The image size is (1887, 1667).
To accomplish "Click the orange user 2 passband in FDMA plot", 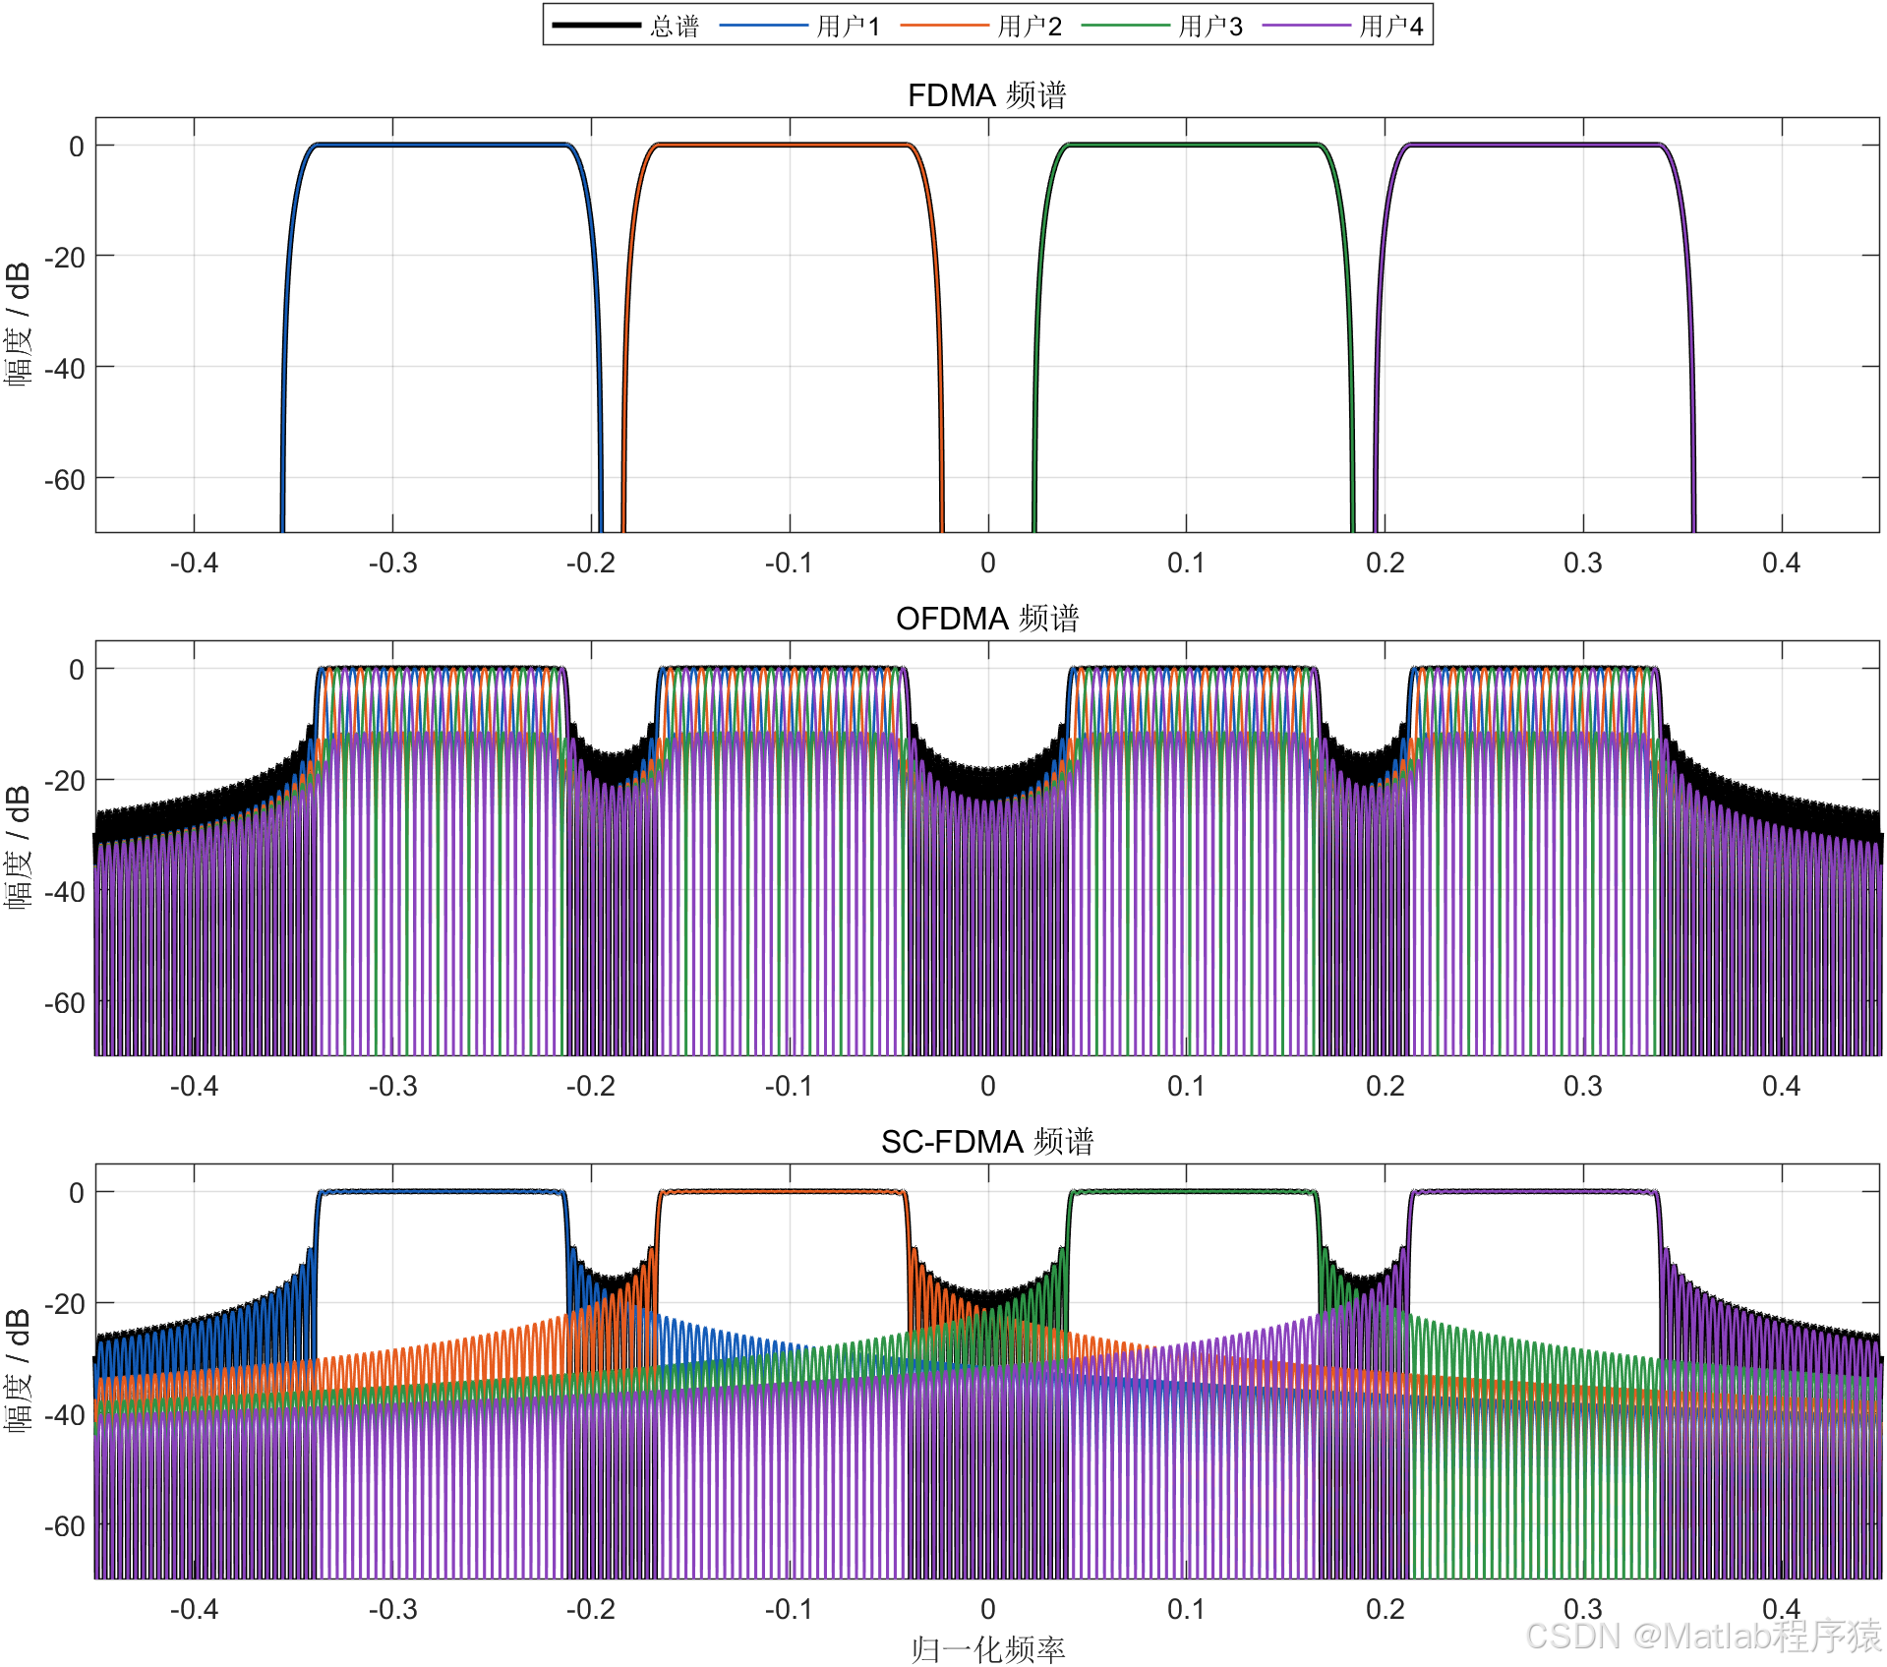I will pyautogui.click(x=783, y=145).
